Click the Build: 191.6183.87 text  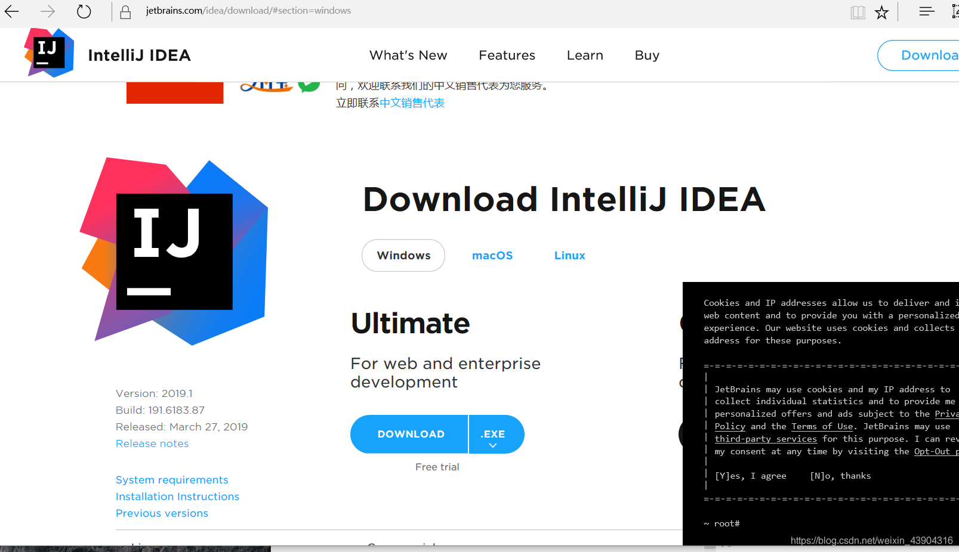(160, 410)
